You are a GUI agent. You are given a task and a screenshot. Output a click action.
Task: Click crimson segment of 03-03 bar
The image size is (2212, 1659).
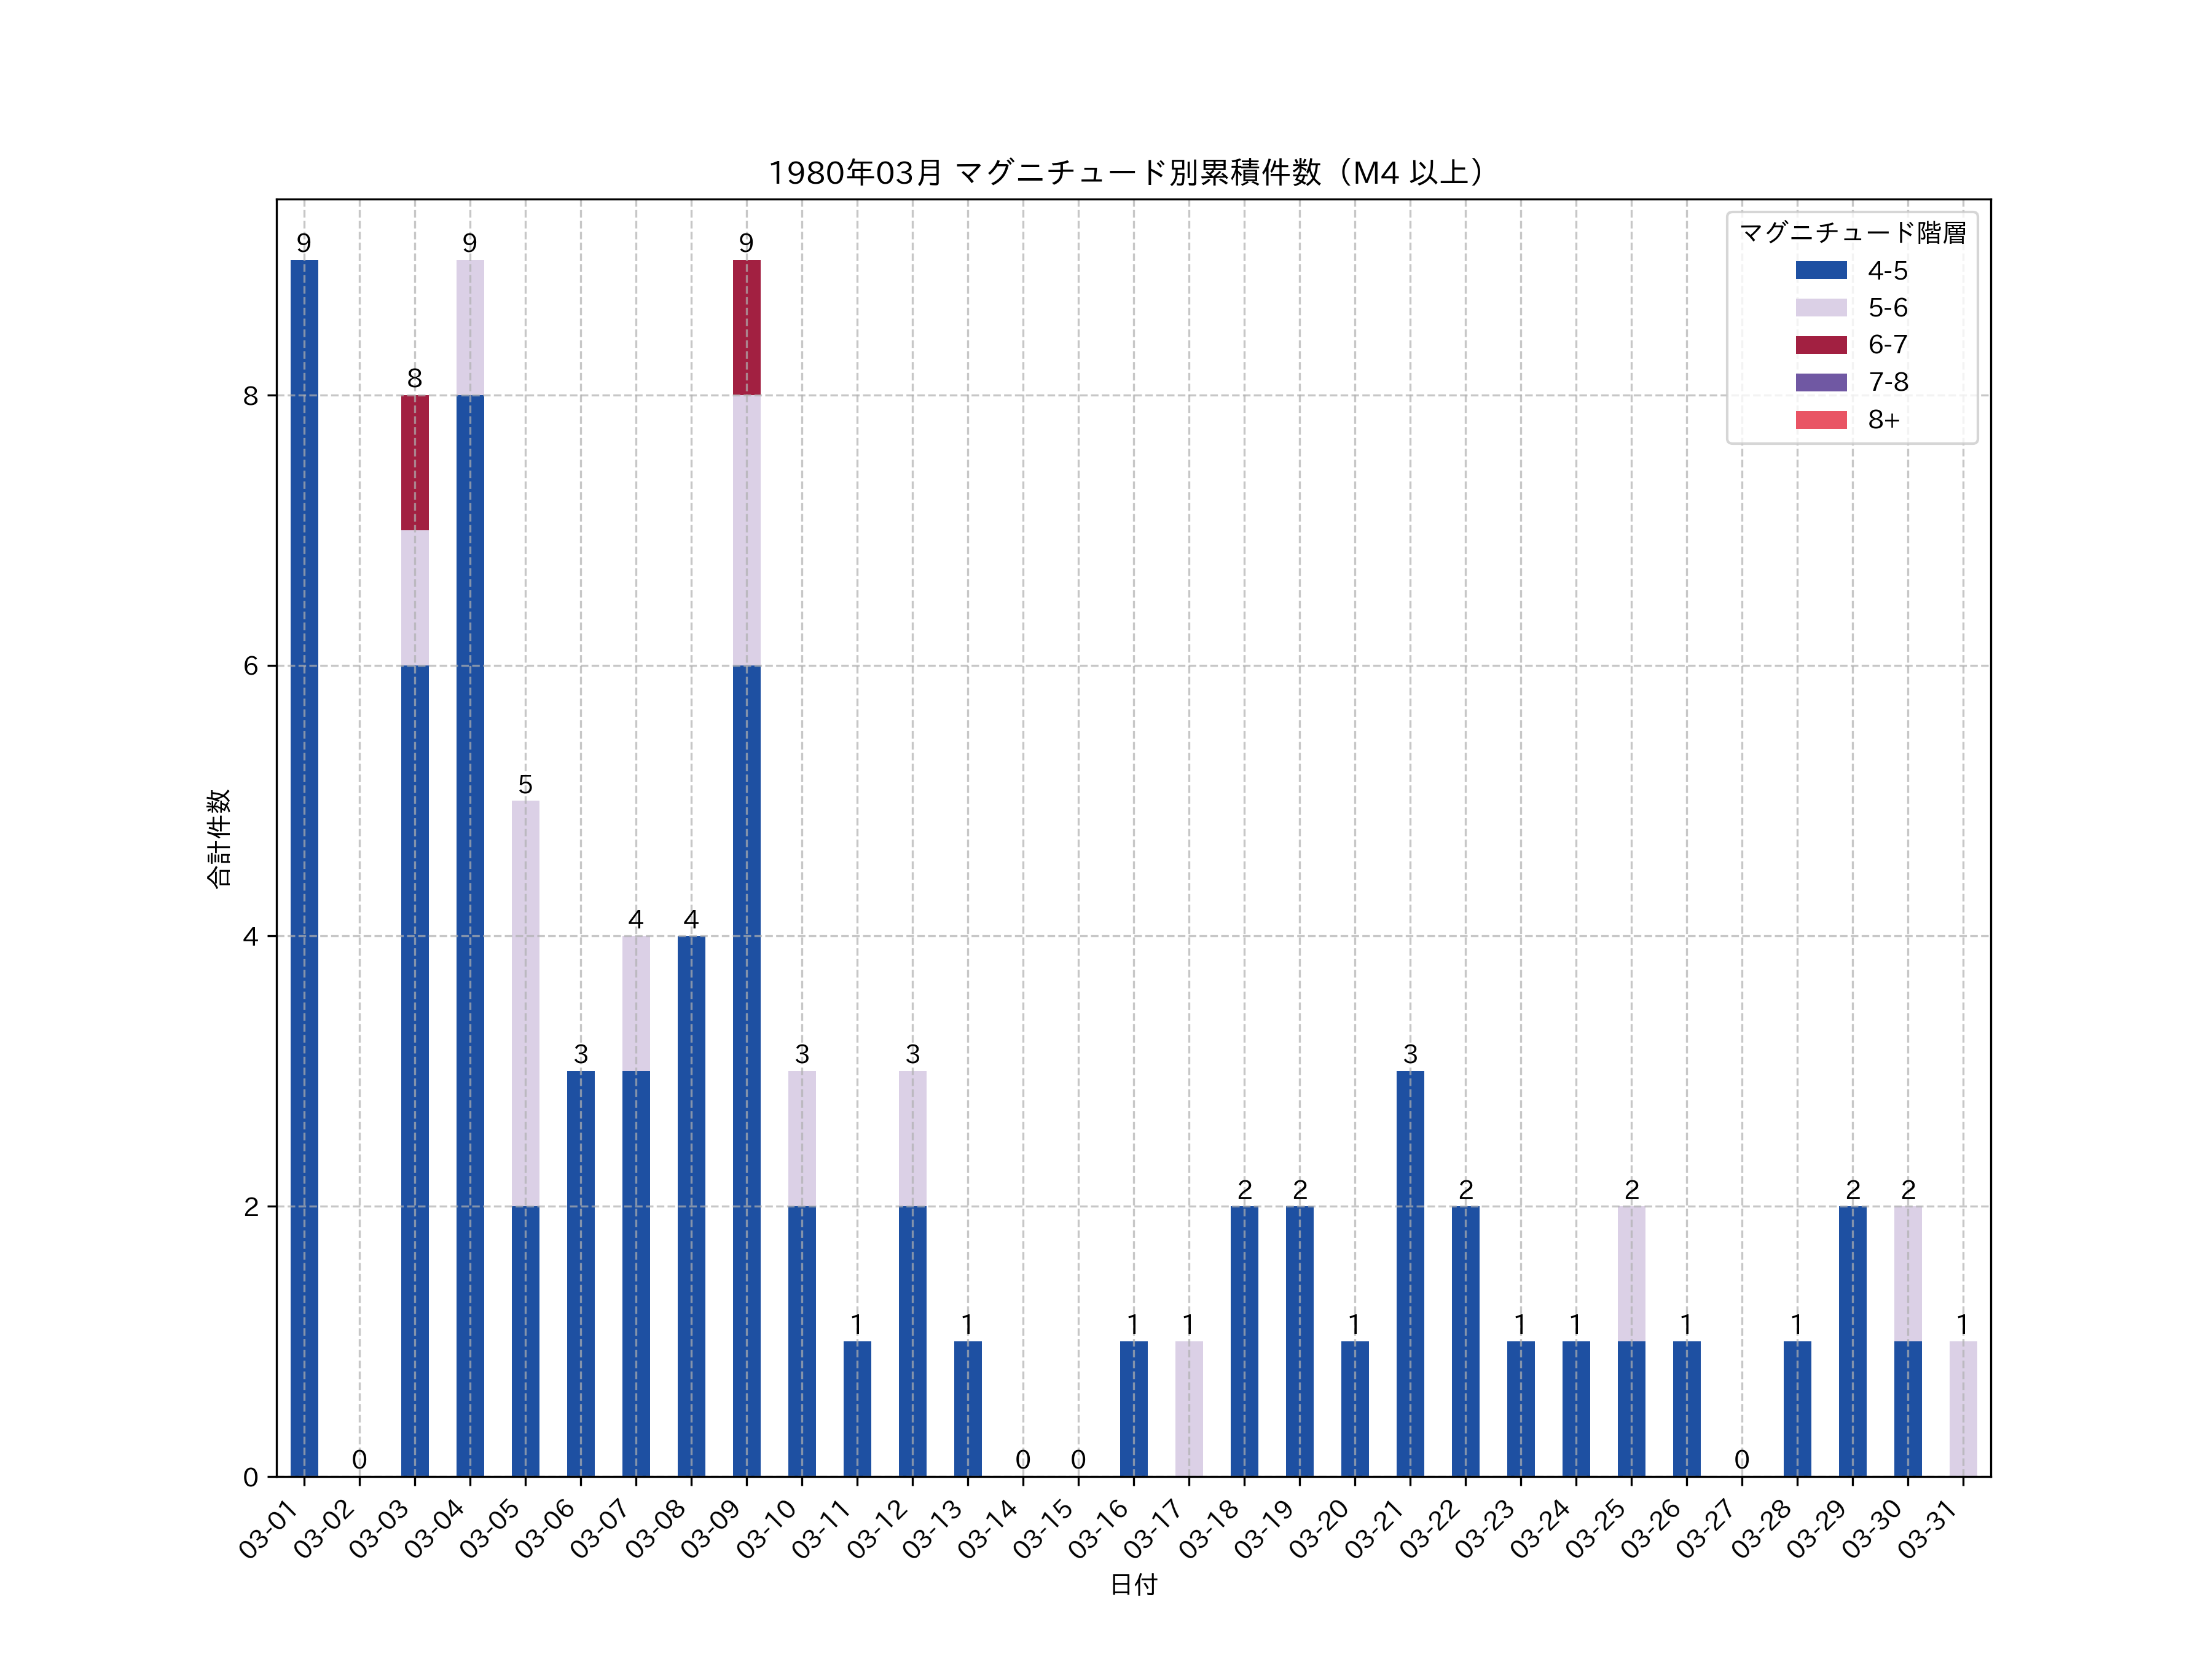pos(415,462)
